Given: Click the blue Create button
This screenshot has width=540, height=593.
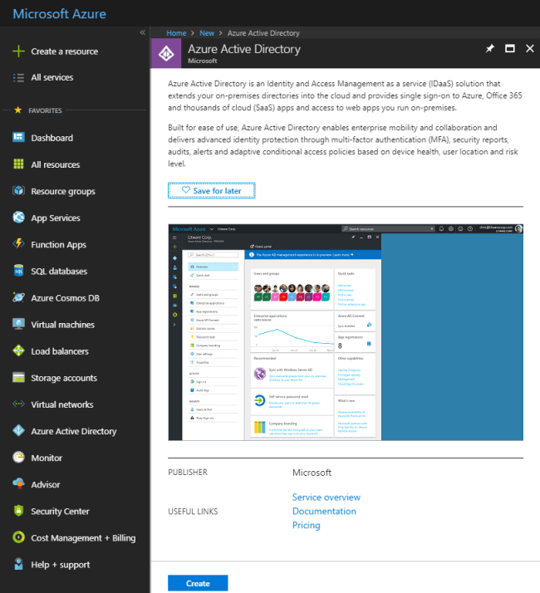Looking at the screenshot, I should pos(198,583).
